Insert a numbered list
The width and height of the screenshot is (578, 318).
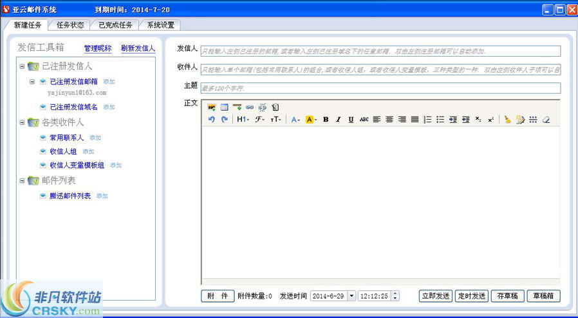coord(427,119)
